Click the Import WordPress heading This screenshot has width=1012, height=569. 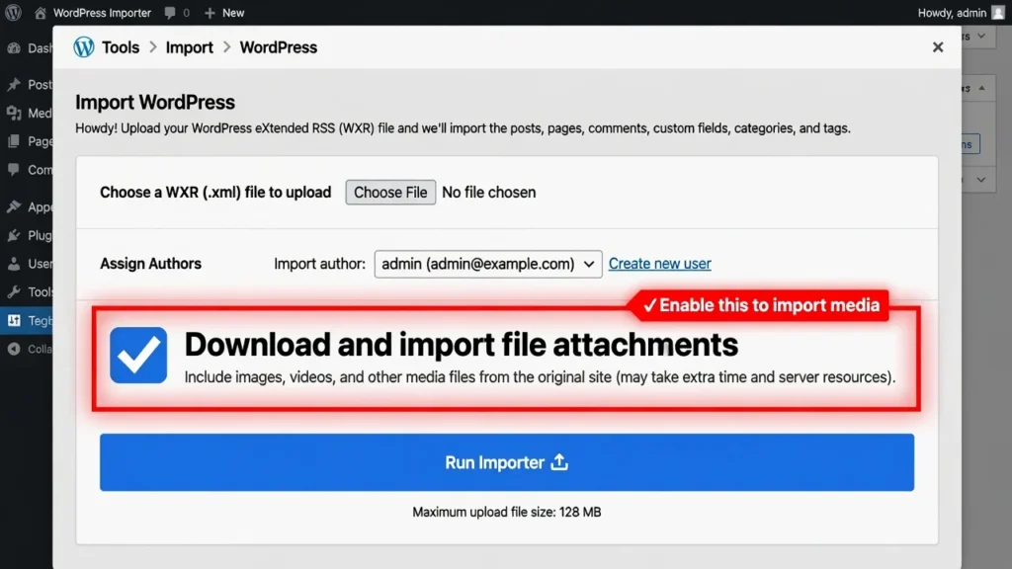pos(155,102)
